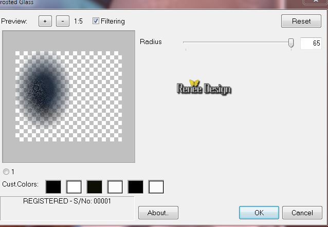Viewport: 328px width, 227px height.
Task: Close the Frosted Glass window
Action: (315, 2)
